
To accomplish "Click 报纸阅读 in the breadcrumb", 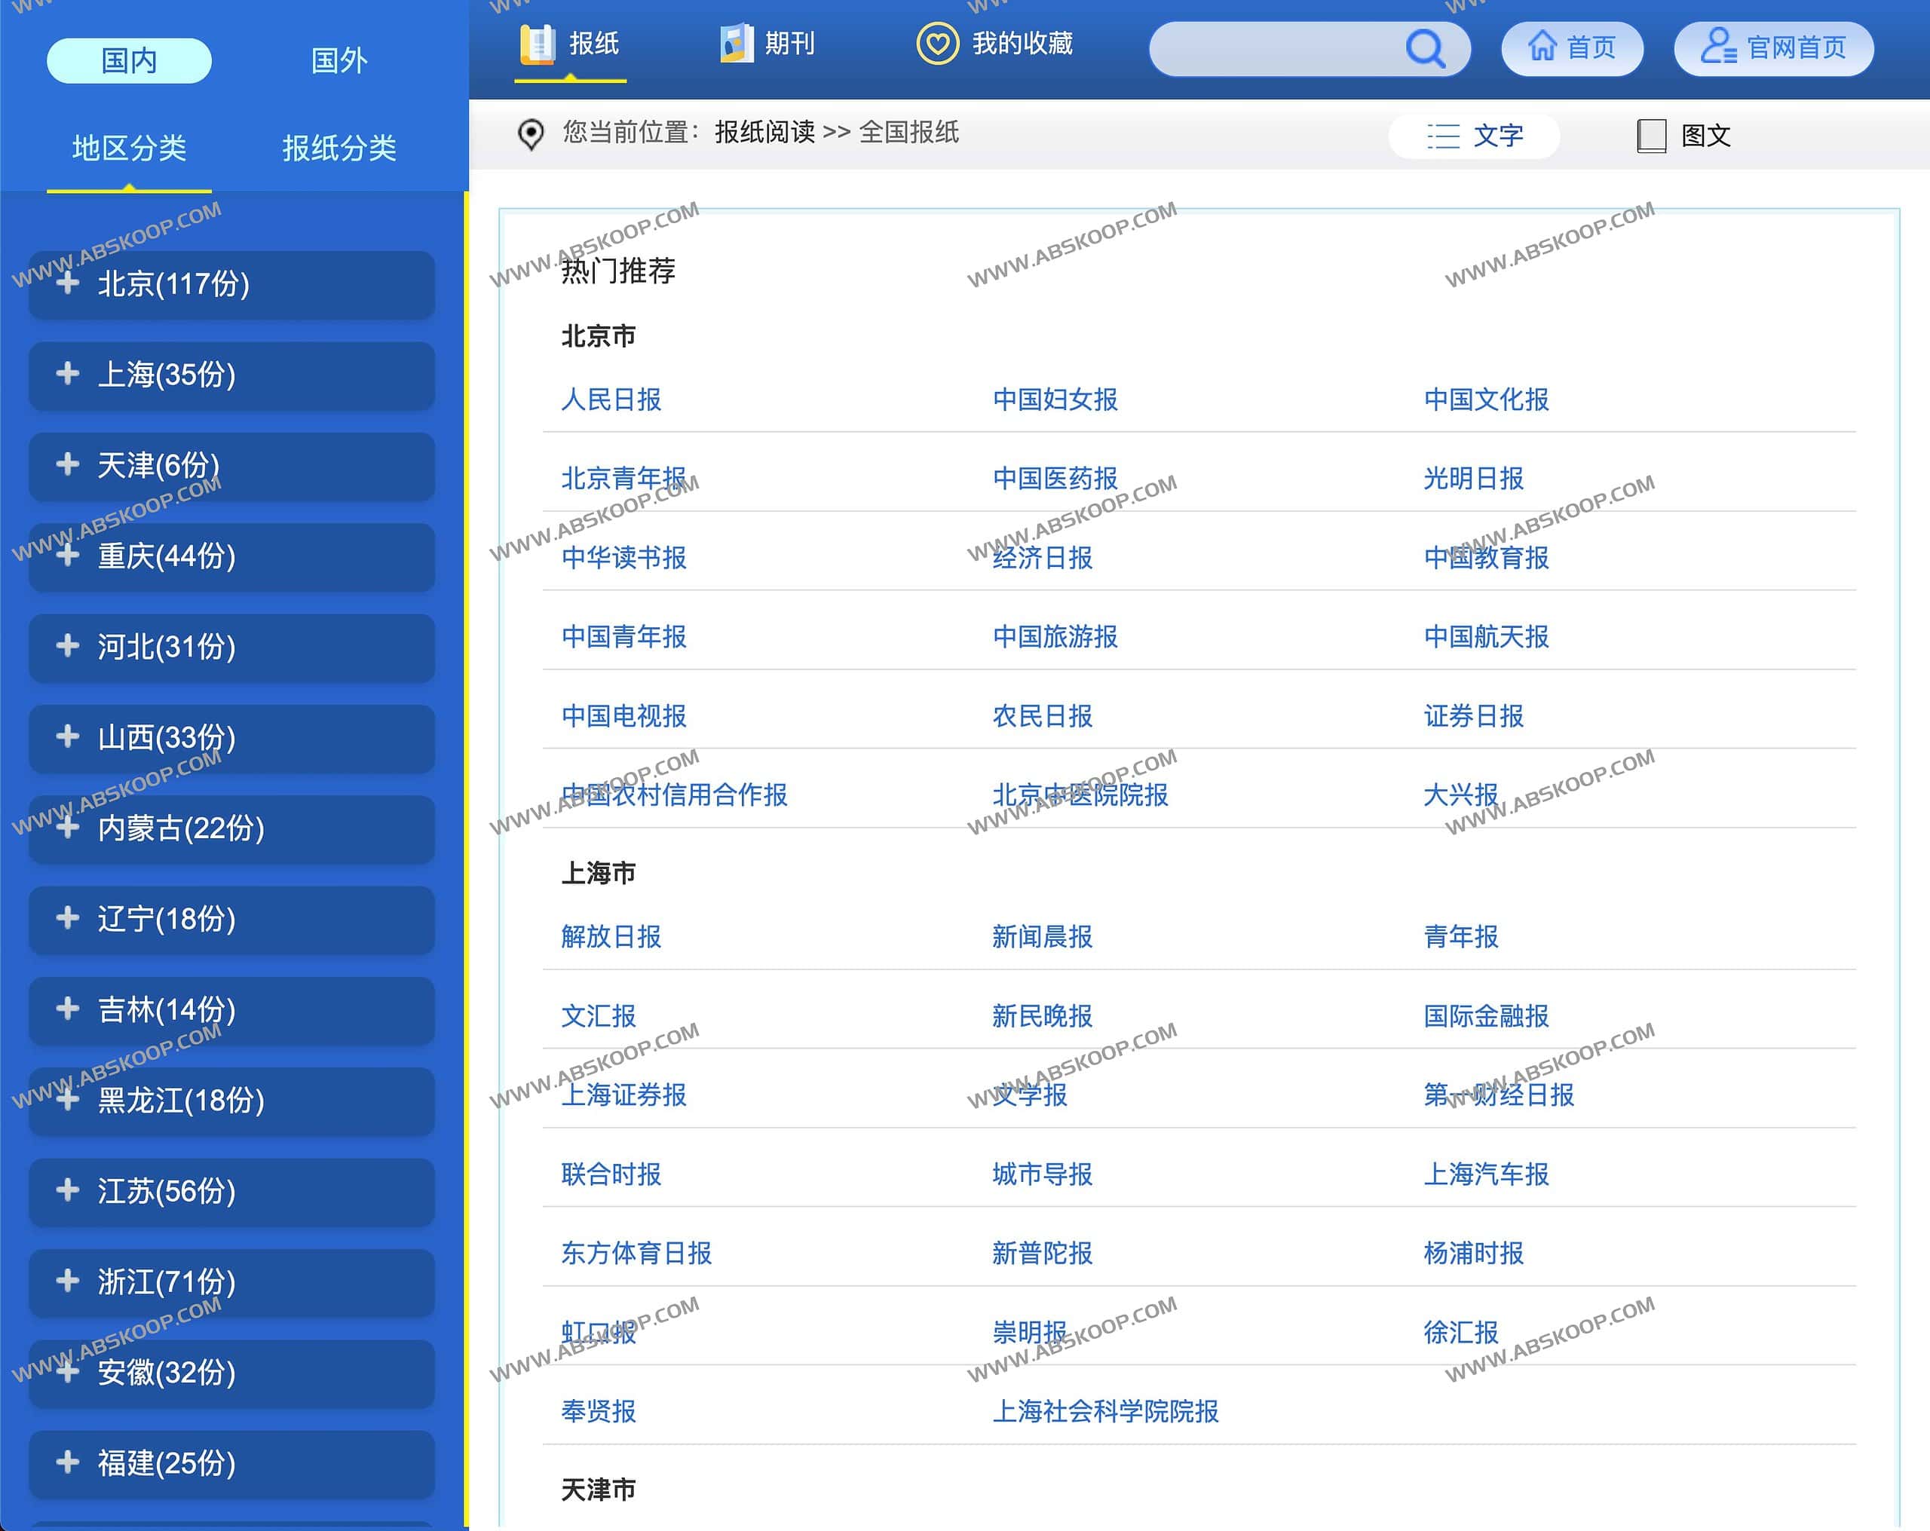I will coord(764,133).
